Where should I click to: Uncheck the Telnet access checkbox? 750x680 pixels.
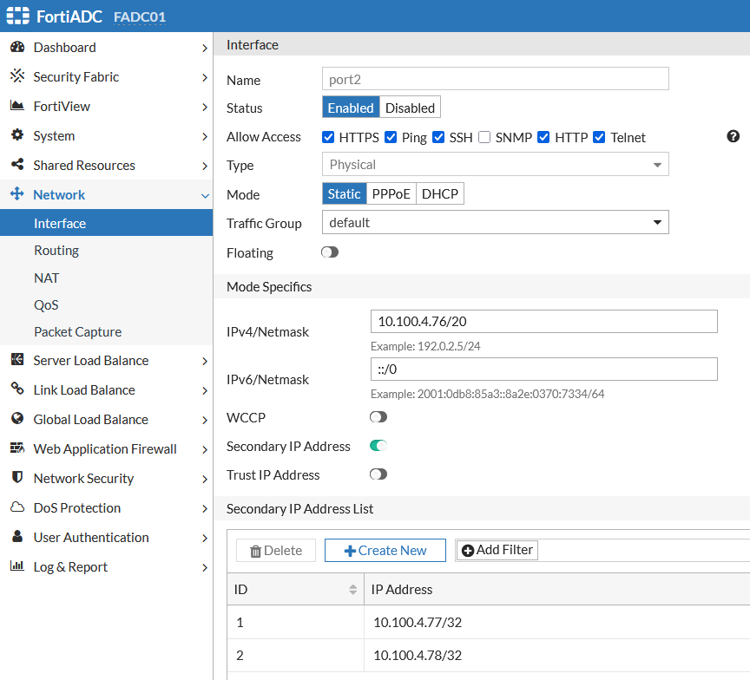(x=599, y=137)
